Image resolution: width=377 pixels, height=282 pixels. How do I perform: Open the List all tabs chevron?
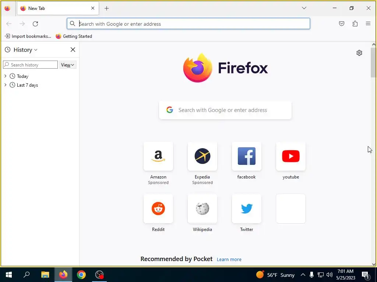pyautogui.click(x=304, y=8)
